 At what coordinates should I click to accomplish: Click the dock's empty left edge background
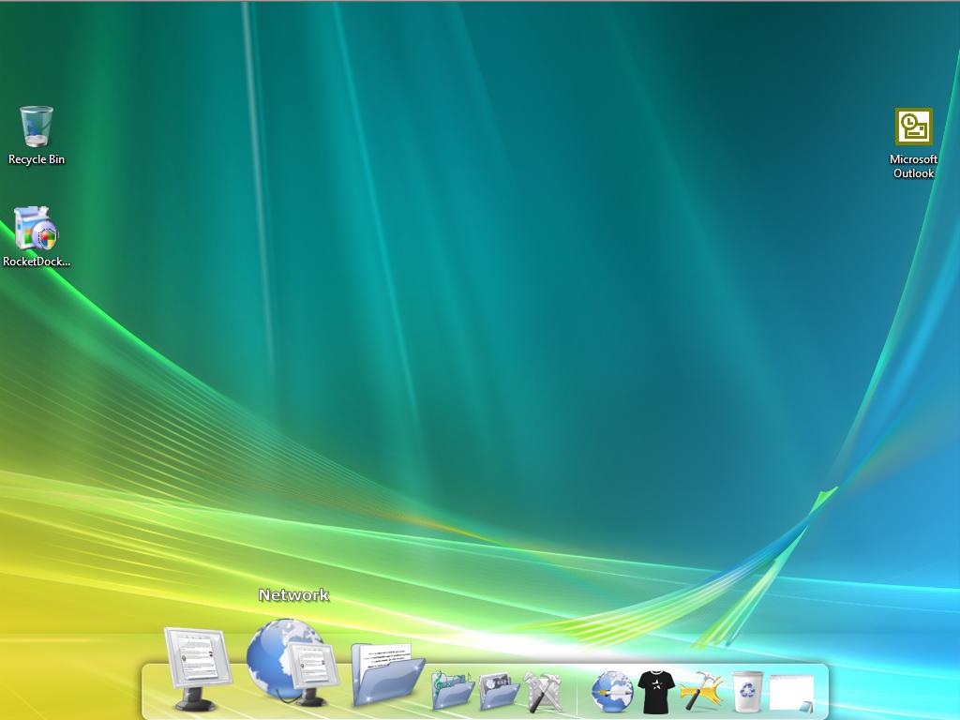point(153,694)
